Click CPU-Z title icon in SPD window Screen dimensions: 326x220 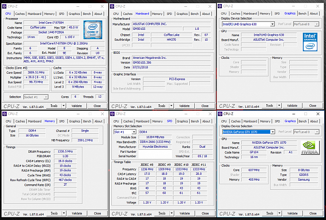pyautogui.click(x=112, y=114)
